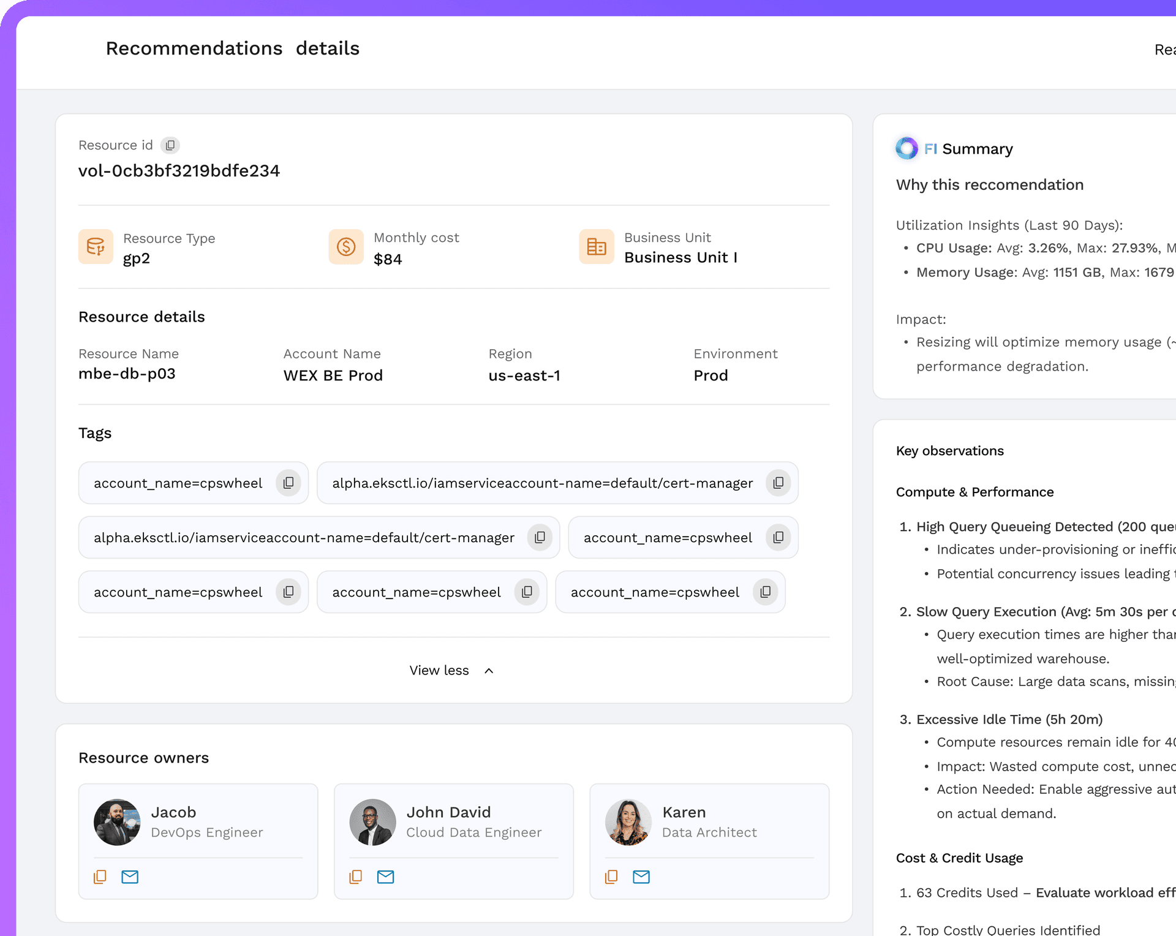Screen dimensions: 1176x936
Task: Collapse the tags using View less
Action: 439,670
